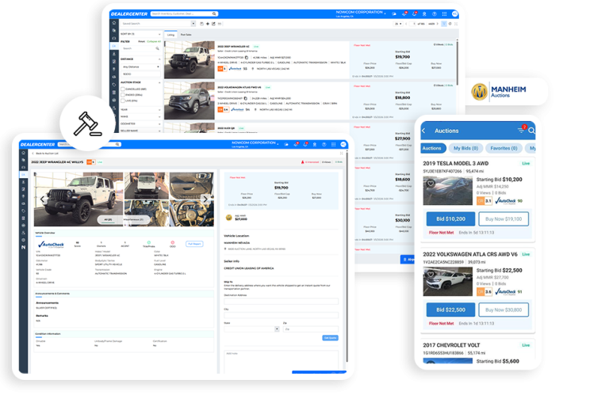Check the Live auction stage box
This screenshot has height=395, width=609.
123,101
